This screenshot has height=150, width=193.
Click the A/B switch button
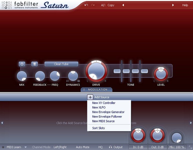[x=103, y=5]
